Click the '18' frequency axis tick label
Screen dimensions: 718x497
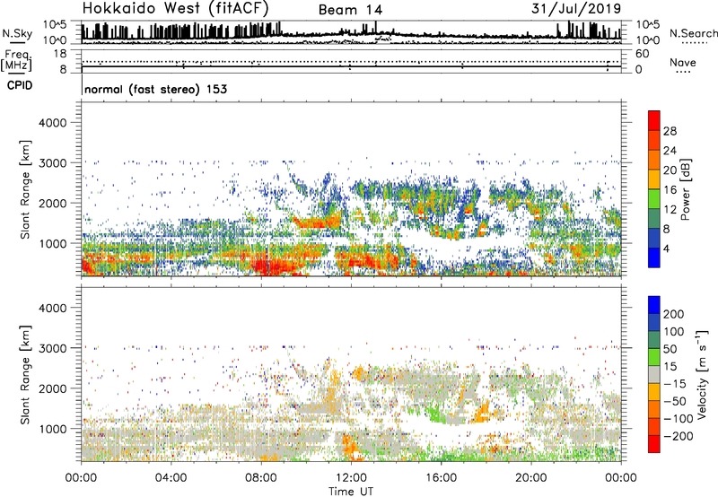[60, 54]
